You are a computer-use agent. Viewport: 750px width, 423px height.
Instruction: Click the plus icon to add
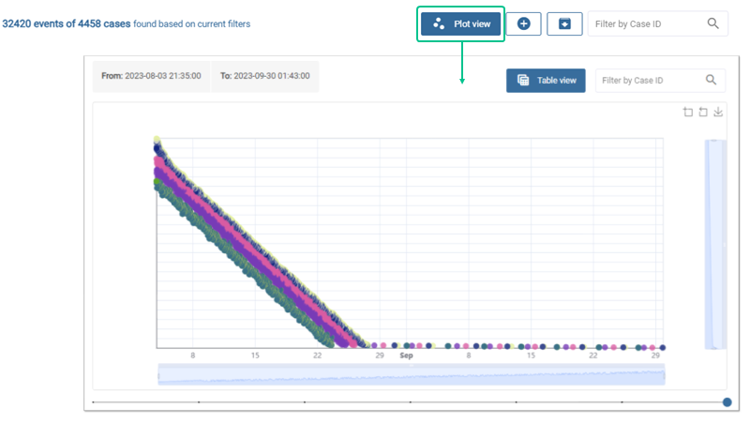coord(524,23)
